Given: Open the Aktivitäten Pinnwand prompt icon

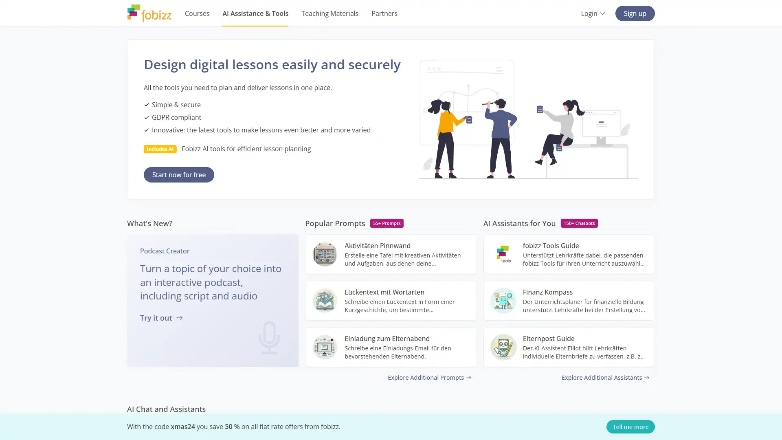Looking at the screenshot, I should pos(325,254).
